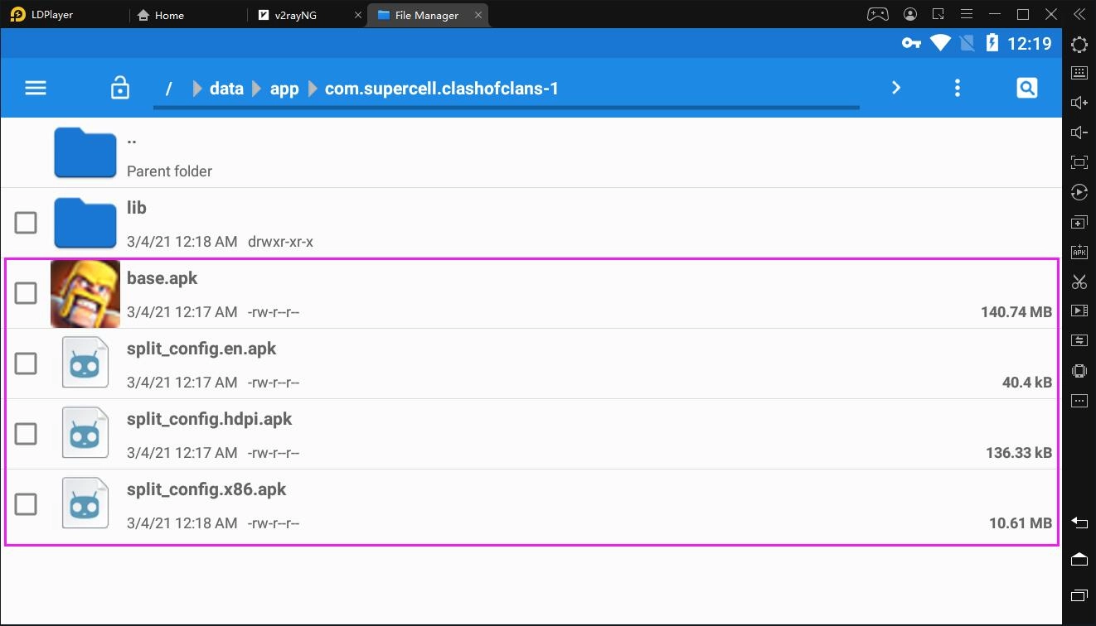Check the lib folder checkbox
Screen dimensions: 1096x626
click(x=26, y=222)
